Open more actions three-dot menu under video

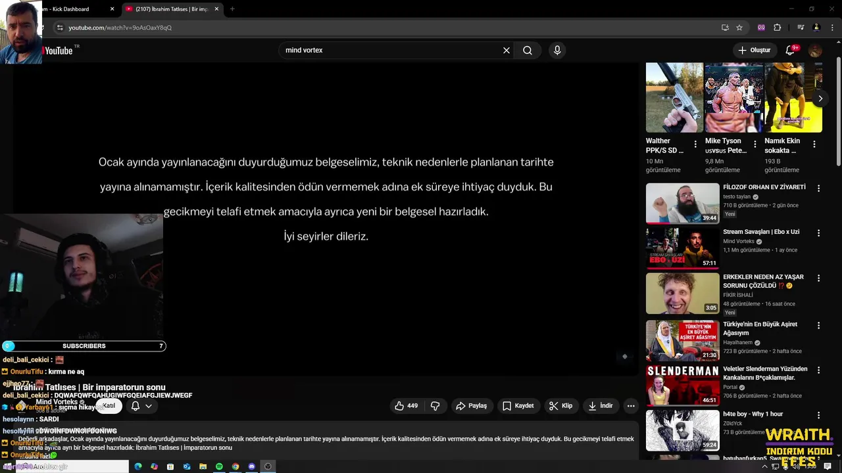[631, 406]
